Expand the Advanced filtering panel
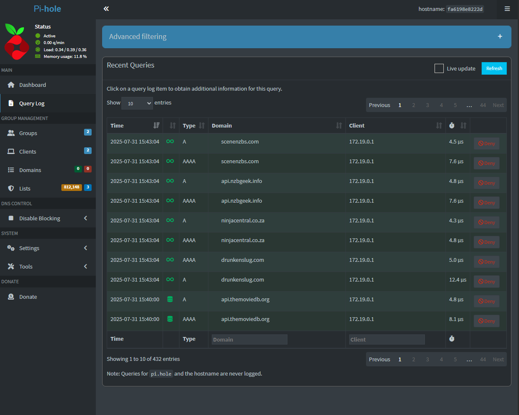 pos(500,37)
